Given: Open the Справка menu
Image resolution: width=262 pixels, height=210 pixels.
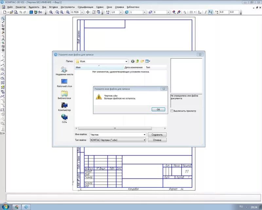Looking at the screenshot, I should [x=120, y=7].
